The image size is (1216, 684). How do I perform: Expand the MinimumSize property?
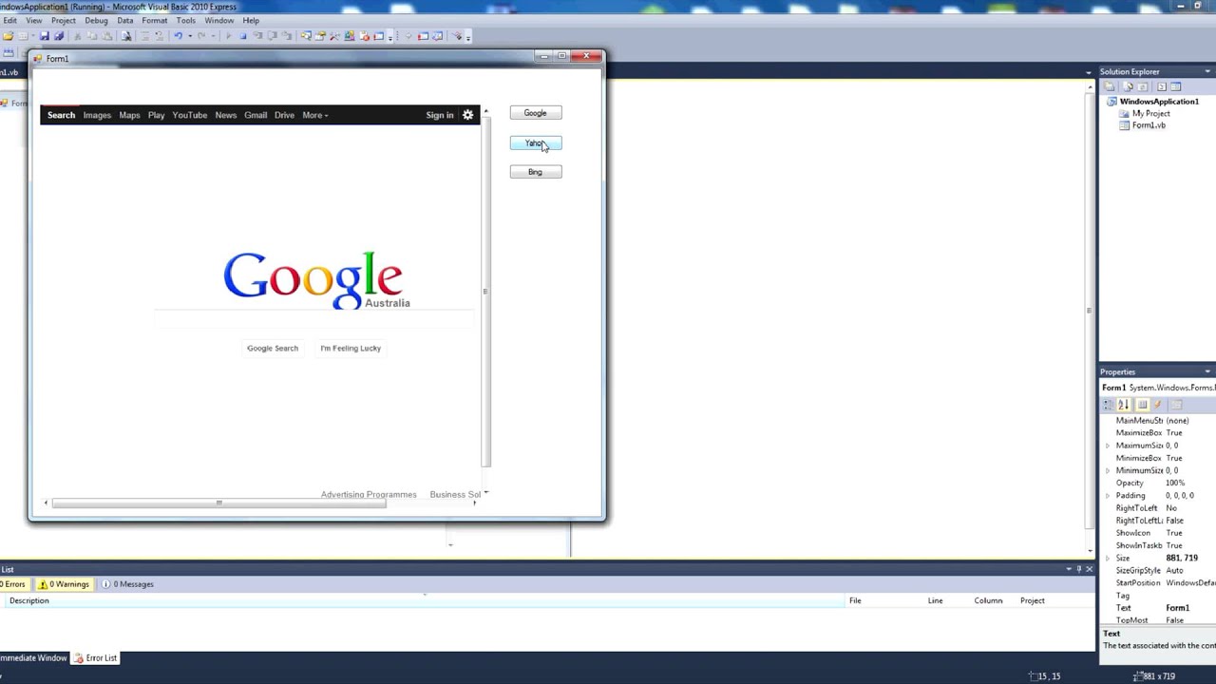[1108, 470]
